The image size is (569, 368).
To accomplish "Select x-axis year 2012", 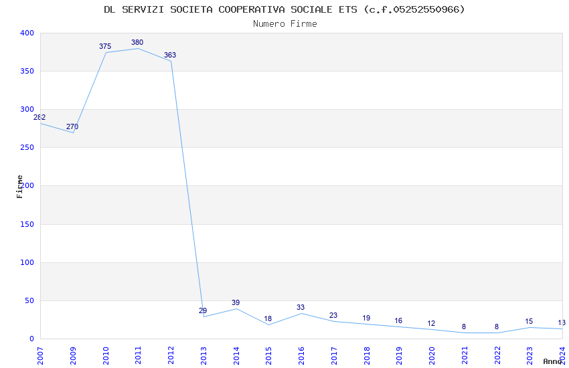I will pyautogui.click(x=171, y=356).
